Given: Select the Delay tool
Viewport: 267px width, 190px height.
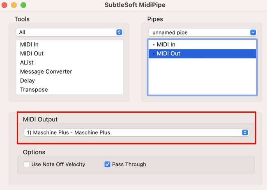Looking at the screenshot, I should (69, 81).
